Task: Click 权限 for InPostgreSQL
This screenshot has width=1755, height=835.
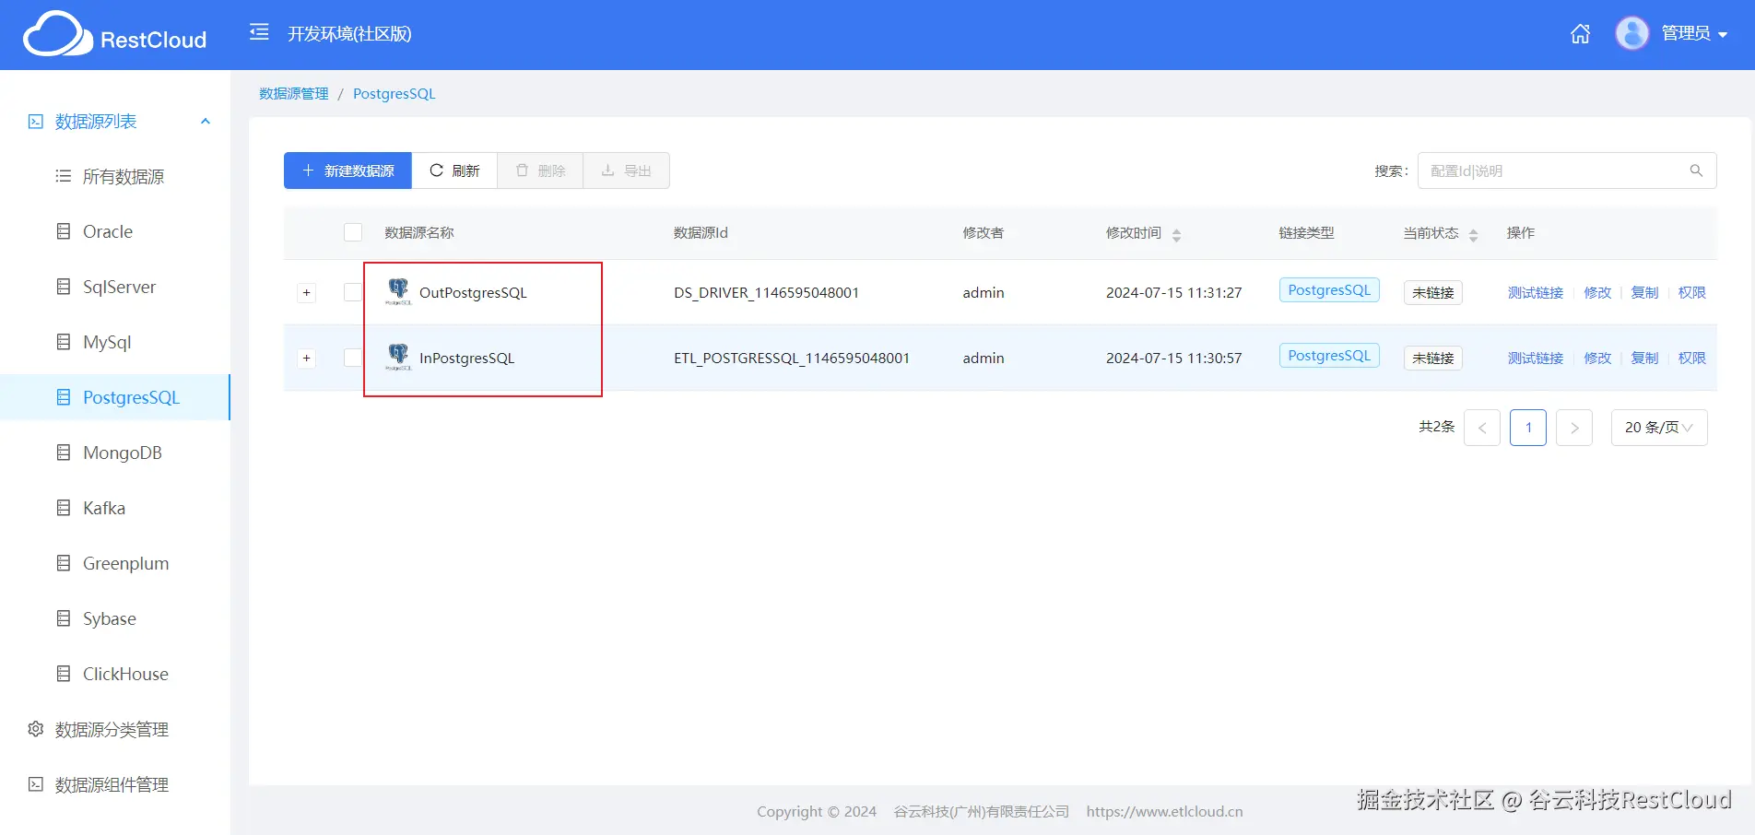Action: click(x=1691, y=358)
